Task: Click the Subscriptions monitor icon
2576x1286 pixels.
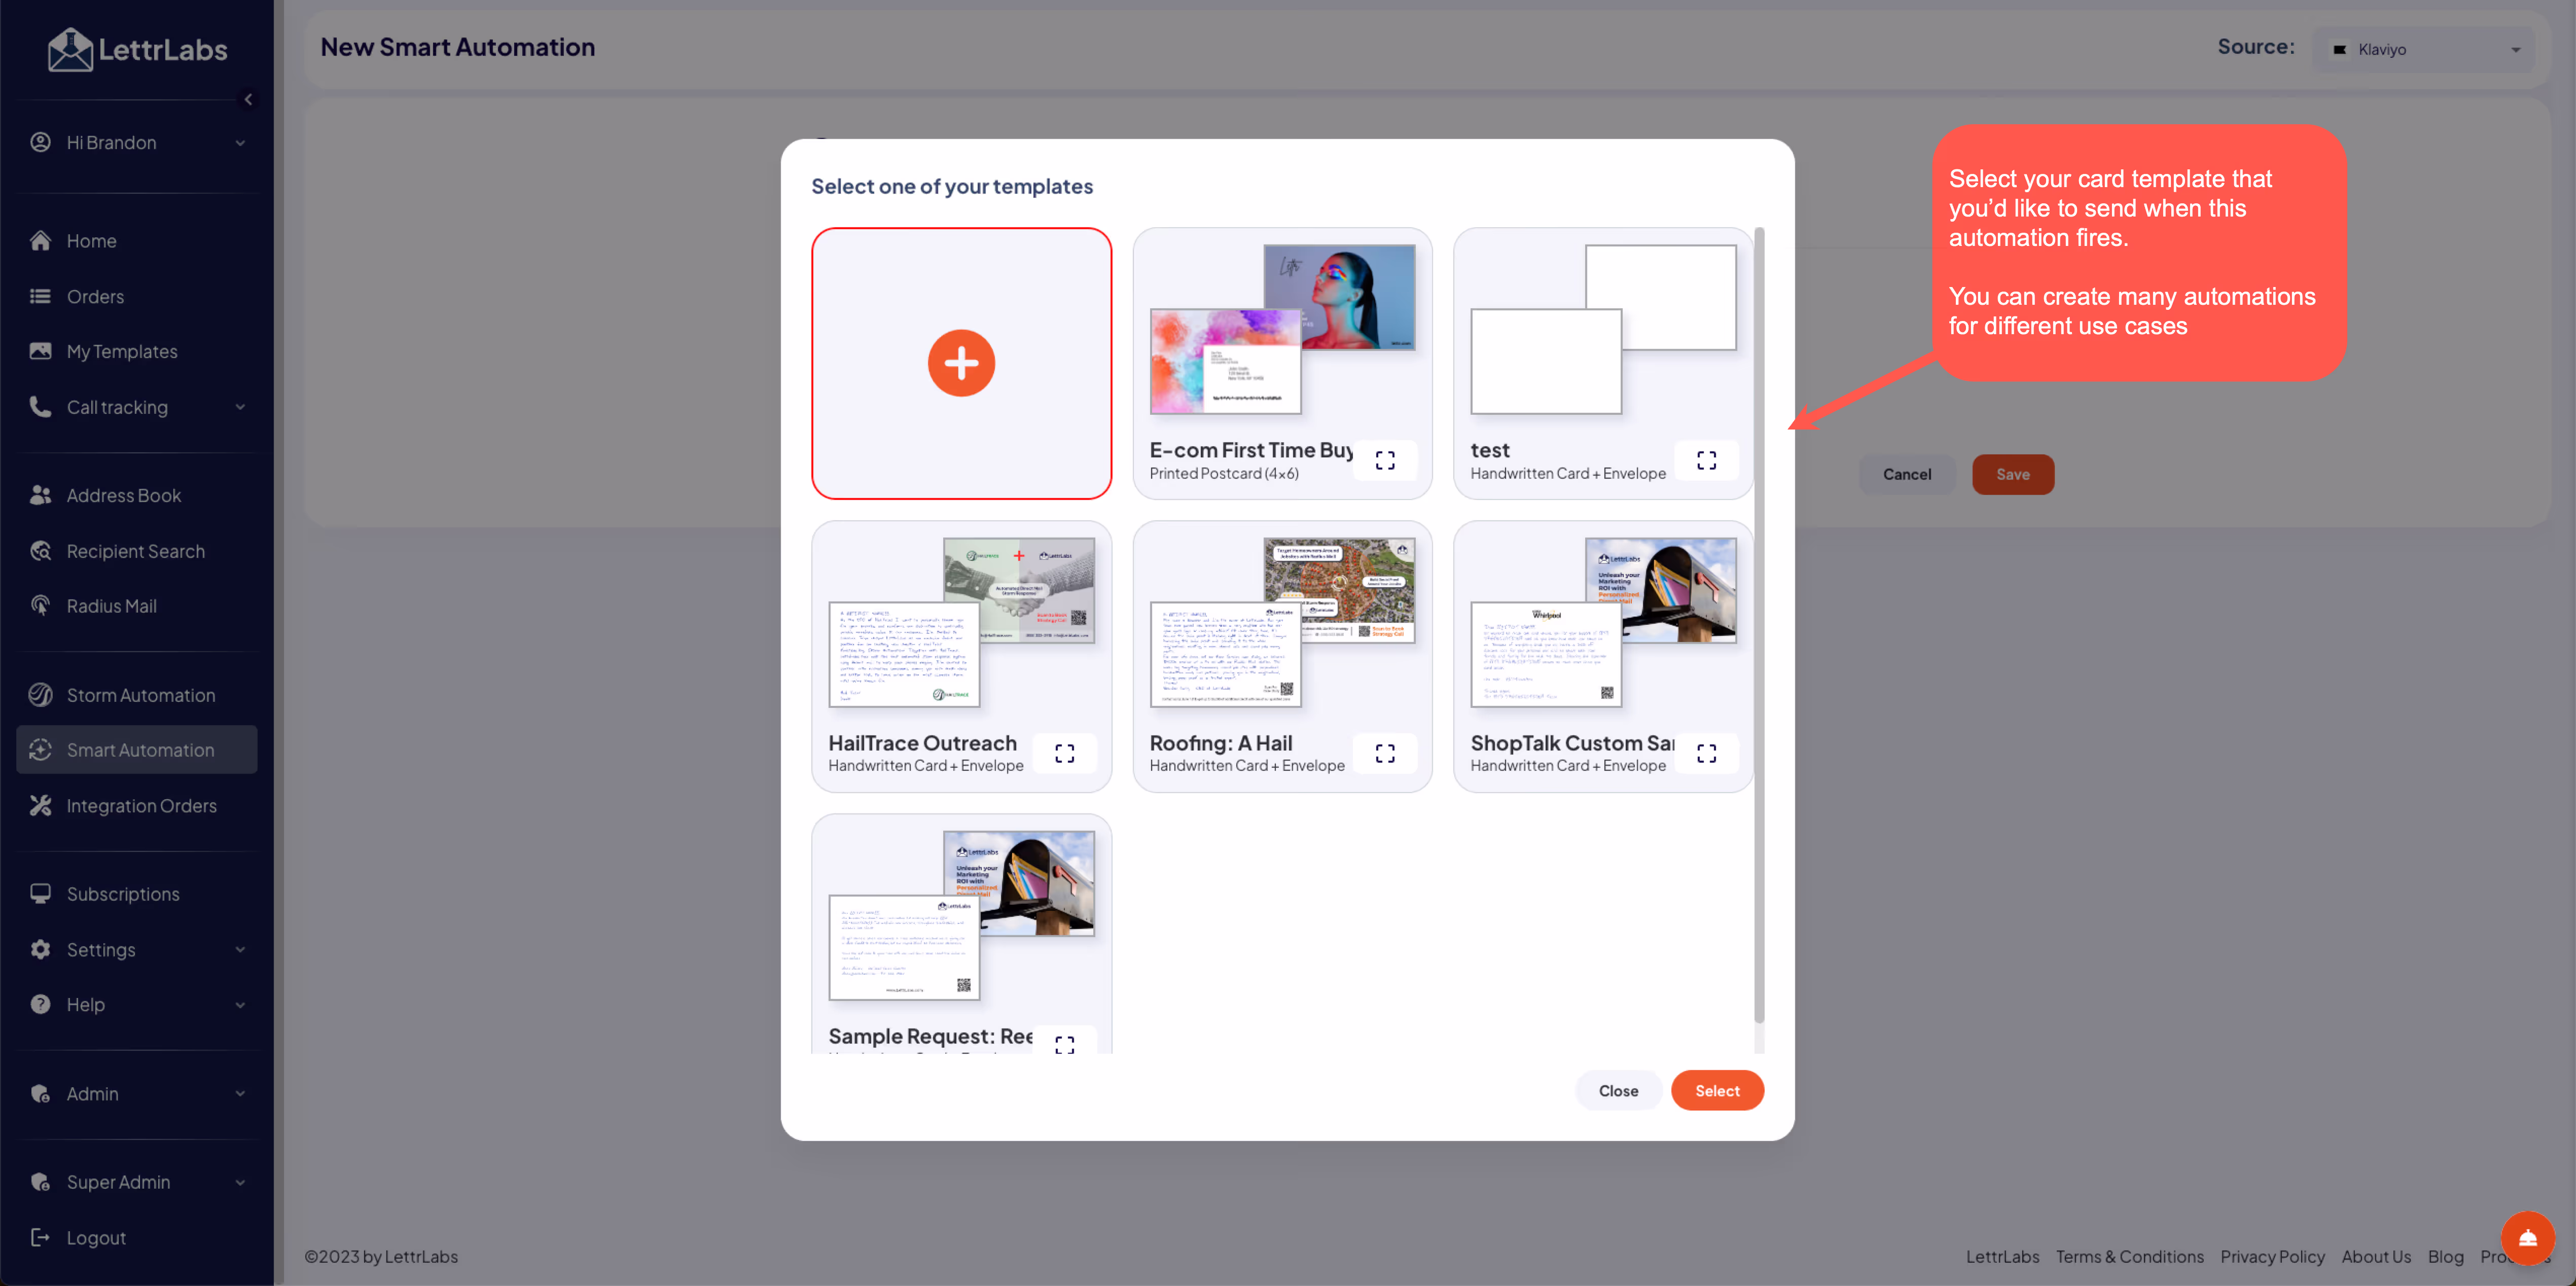Action: click(x=40, y=894)
